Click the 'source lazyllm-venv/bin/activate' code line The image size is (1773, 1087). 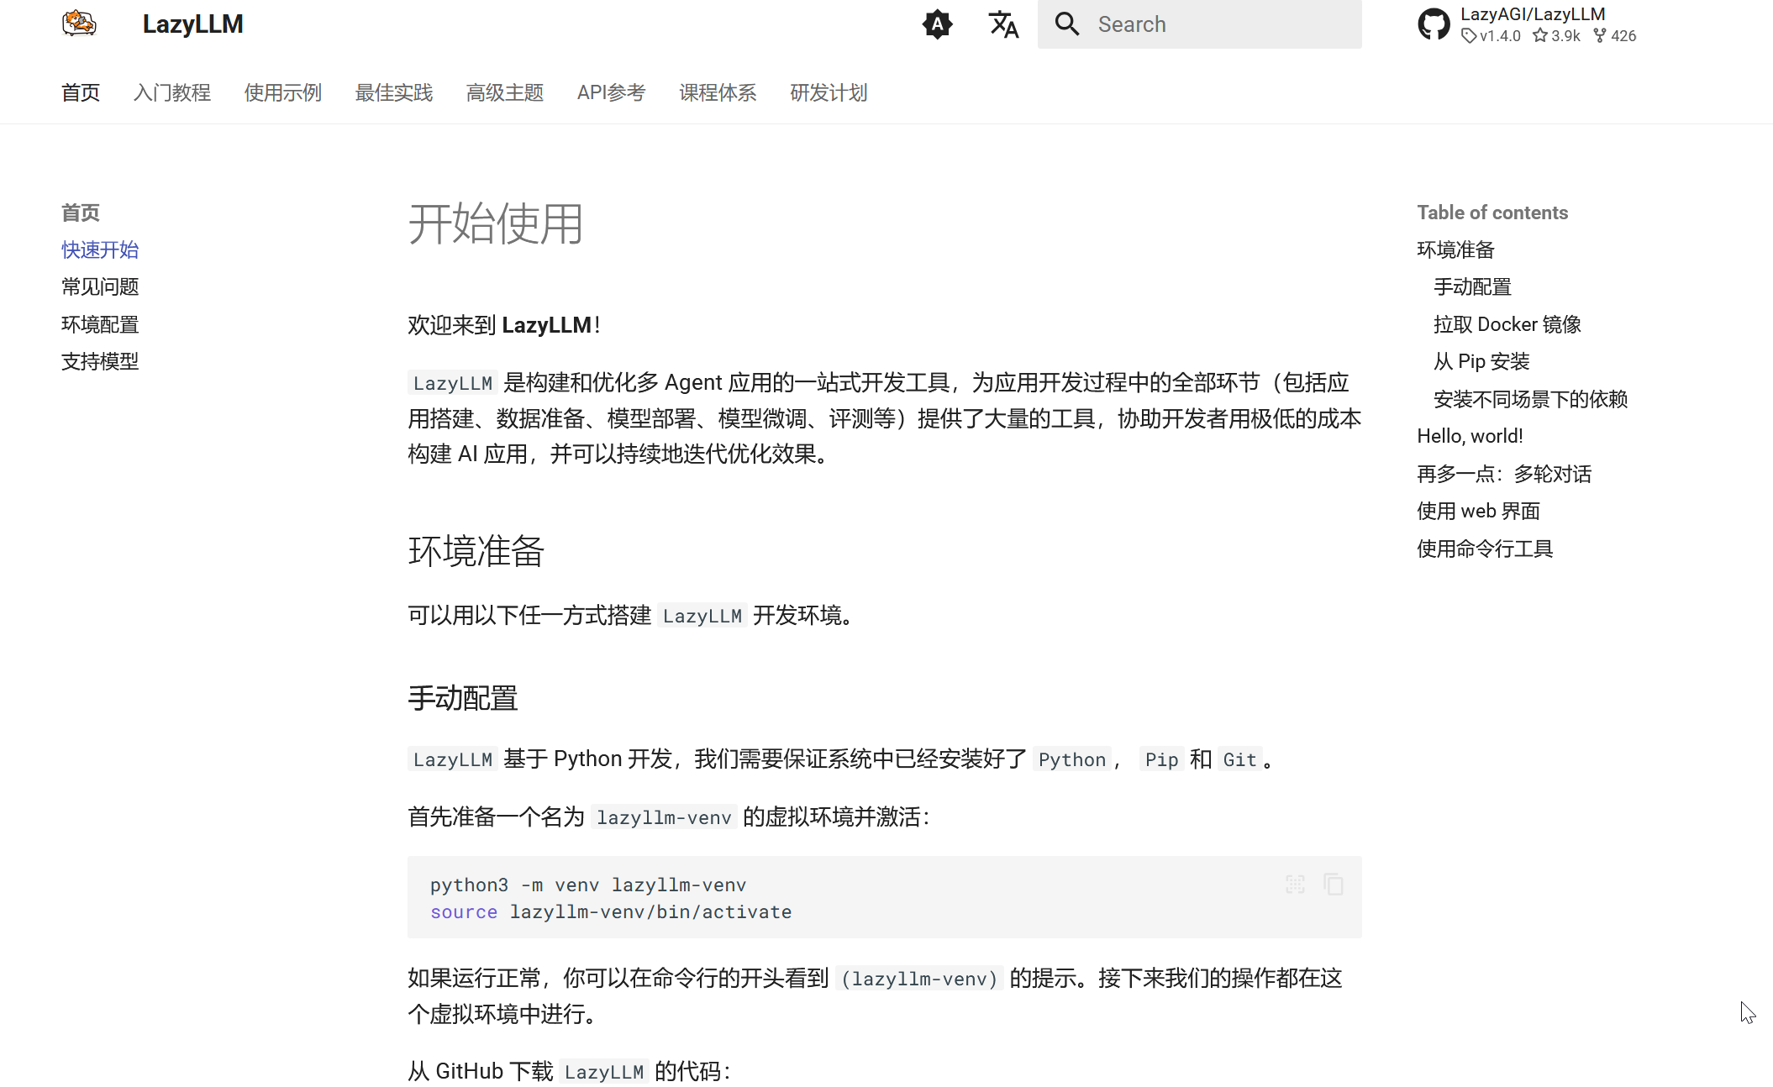click(x=611, y=911)
